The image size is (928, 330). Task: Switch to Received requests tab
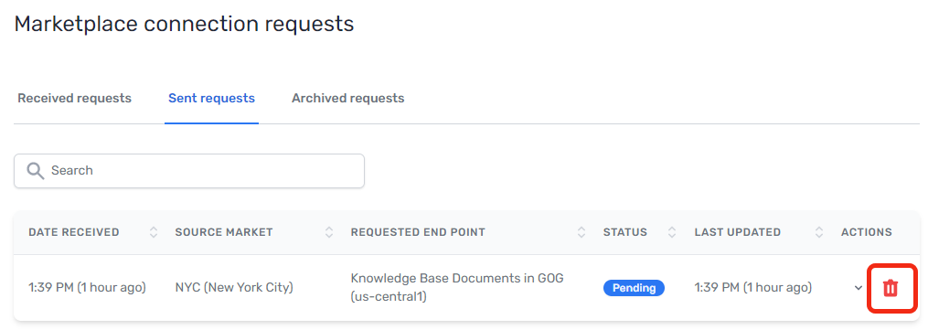pos(75,98)
